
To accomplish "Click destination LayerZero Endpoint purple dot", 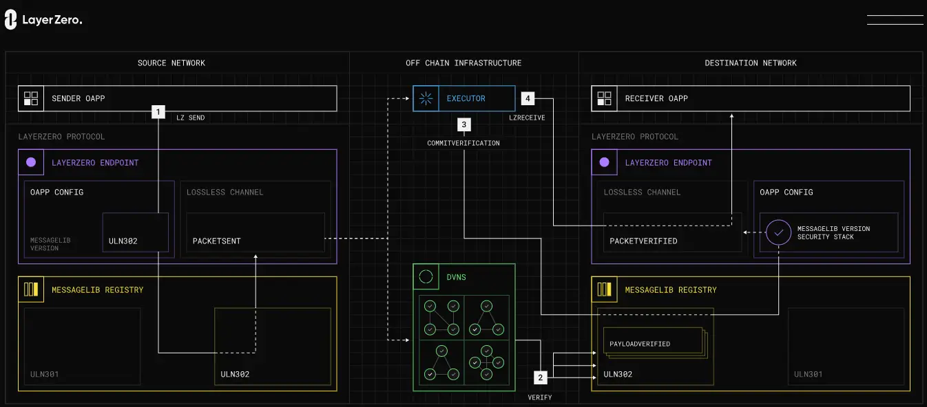I will 604,163.
